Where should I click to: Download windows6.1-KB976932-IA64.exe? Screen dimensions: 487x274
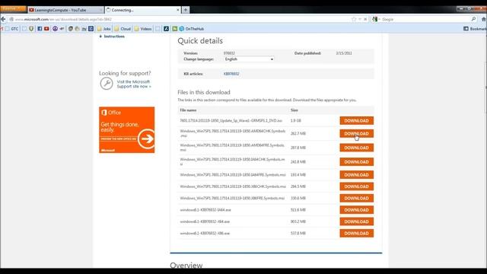point(357,210)
